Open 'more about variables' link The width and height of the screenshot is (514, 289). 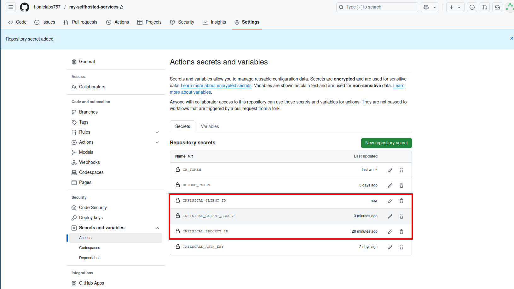tap(190, 92)
